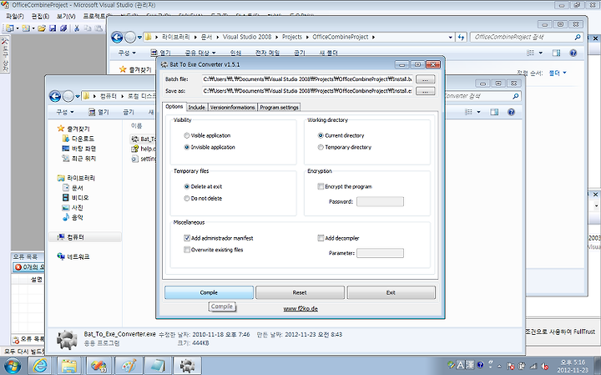The image size is (601, 375).
Task: Open the www.f2ko.de link
Action: click(300, 309)
